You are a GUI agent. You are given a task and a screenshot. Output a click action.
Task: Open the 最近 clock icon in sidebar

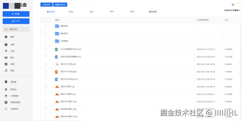point(6,37)
